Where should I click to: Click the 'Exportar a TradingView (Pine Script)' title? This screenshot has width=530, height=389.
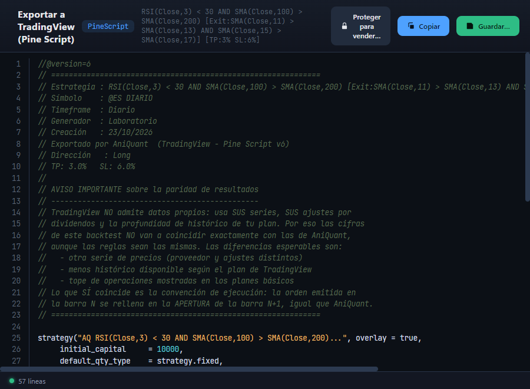tap(46, 27)
